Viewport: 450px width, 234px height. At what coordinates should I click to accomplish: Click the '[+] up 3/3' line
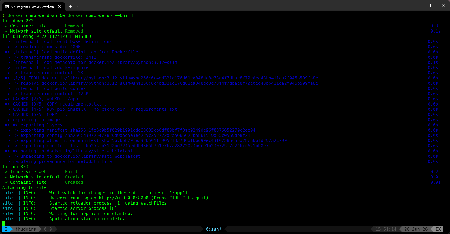(15, 167)
